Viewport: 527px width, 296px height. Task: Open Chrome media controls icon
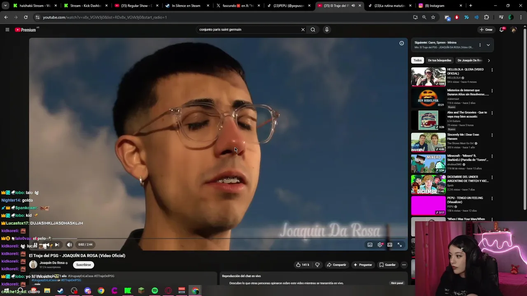pos(501,17)
